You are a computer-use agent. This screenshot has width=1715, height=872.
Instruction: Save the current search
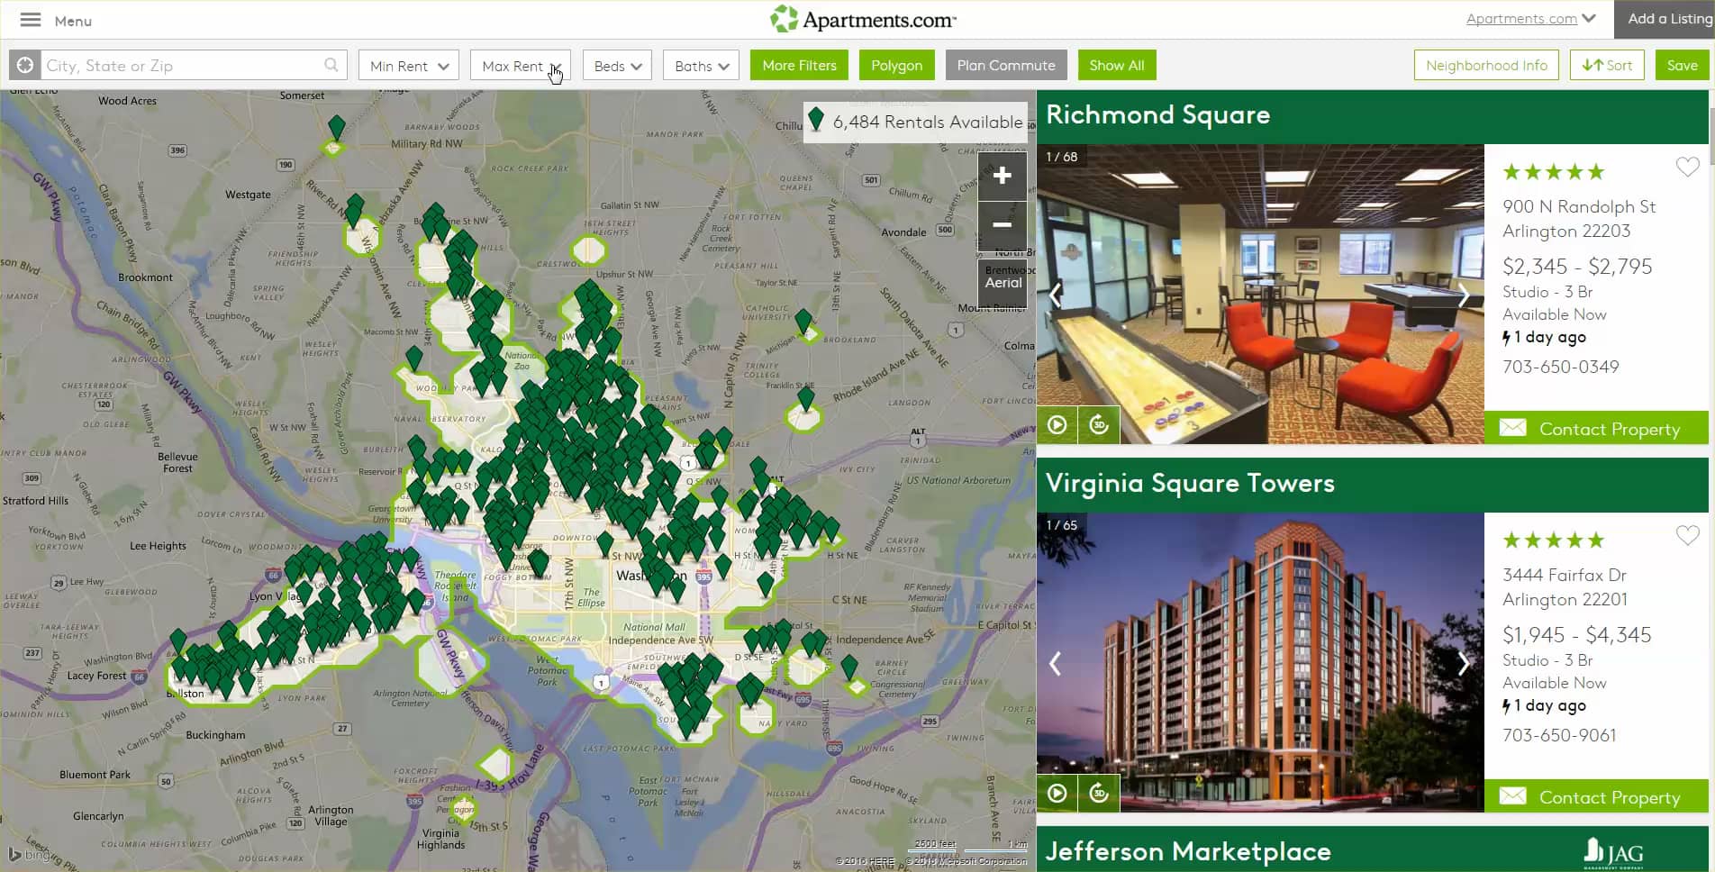[x=1682, y=65]
